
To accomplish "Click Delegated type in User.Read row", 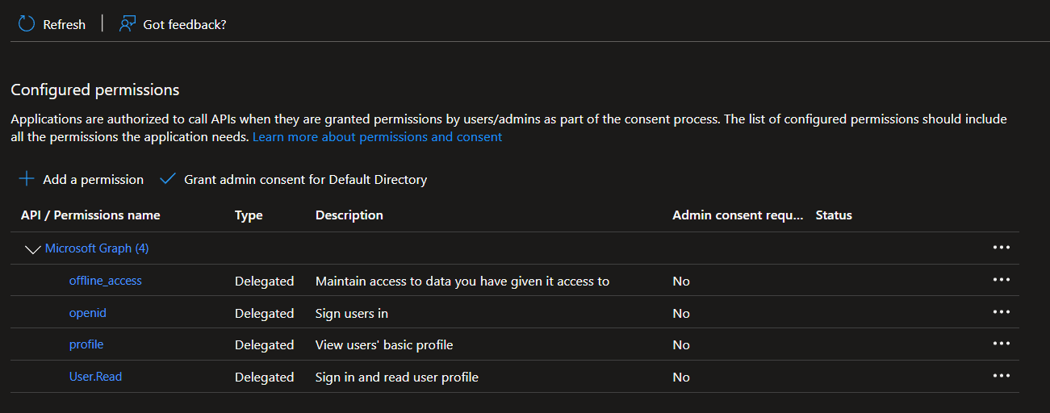I will 265,378.
